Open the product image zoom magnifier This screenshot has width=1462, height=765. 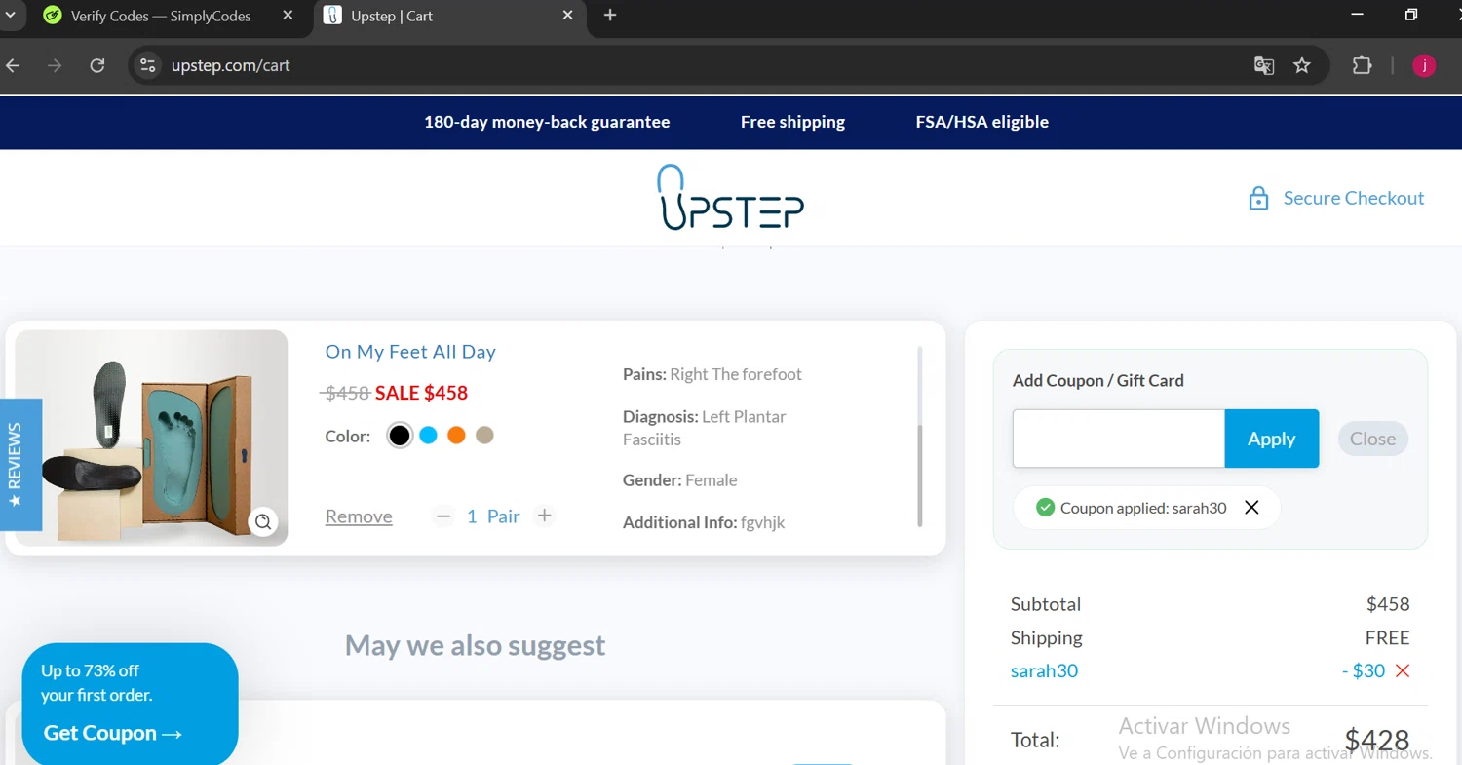(x=263, y=521)
